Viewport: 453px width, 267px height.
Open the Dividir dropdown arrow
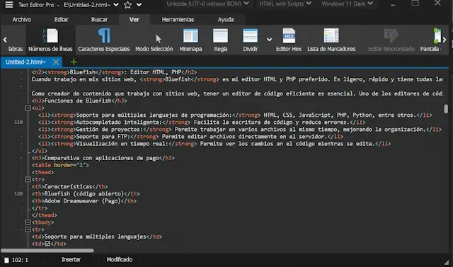pos(269,40)
